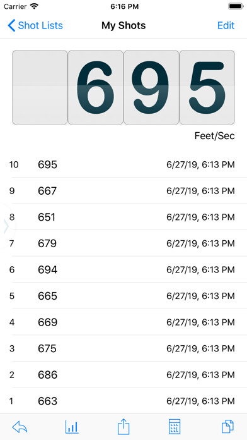This screenshot has height=440, width=247.
Task: Select shot 2 with velocity 686
Action: 123,375
